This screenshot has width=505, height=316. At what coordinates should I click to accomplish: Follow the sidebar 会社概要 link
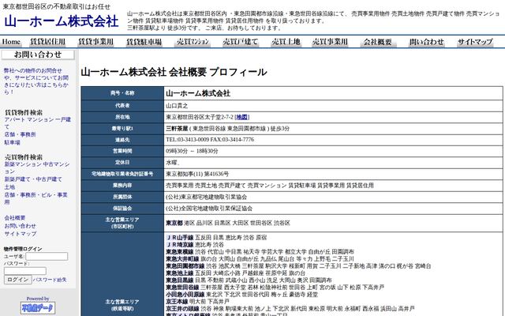[x=15, y=218]
